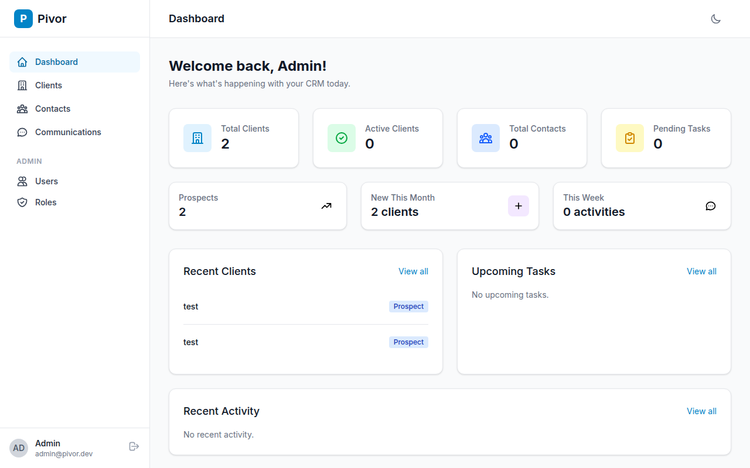Image resolution: width=750 pixels, height=468 pixels.
Task: Click the plus icon on New This Month card
Action: pos(518,206)
